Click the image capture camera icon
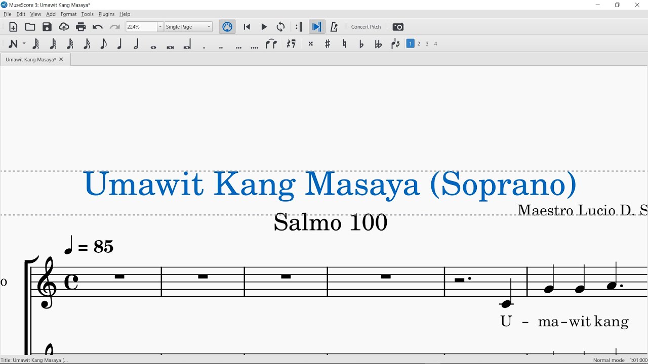648x364 pixels. [x=398, y=27]
